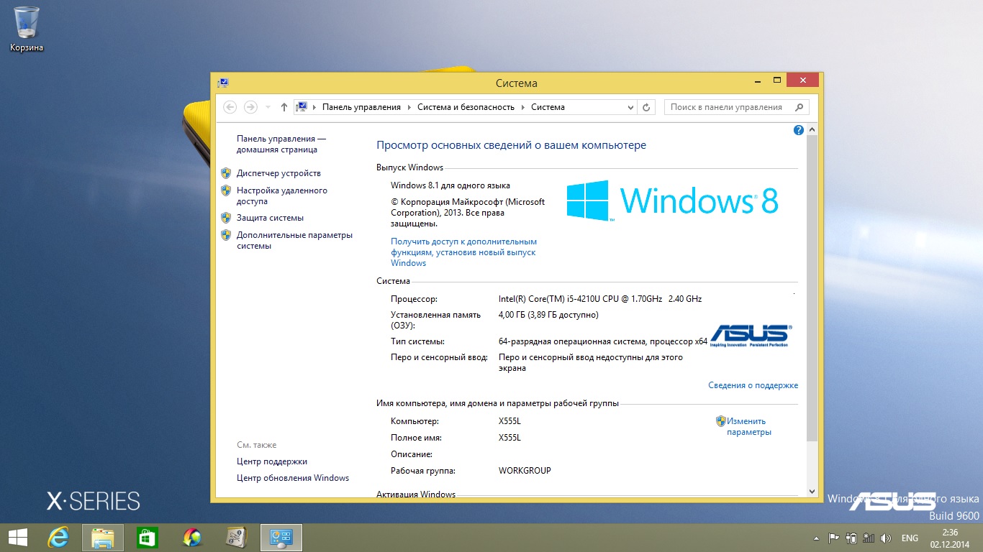
Task: Click shield icon beside Защита системы
Action: (226, 218)
